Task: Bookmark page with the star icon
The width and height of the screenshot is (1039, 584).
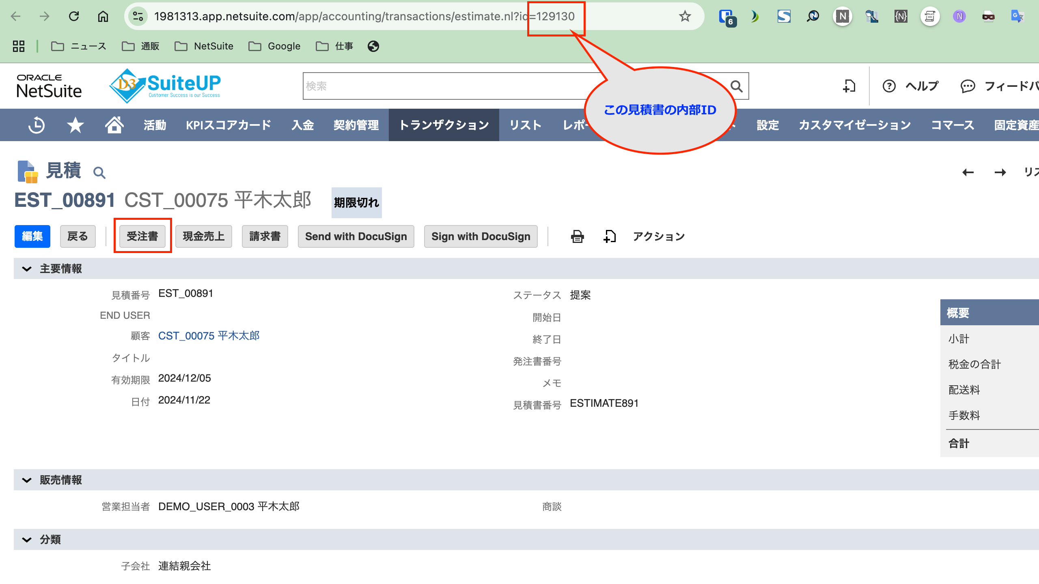Action: [685, 16]
